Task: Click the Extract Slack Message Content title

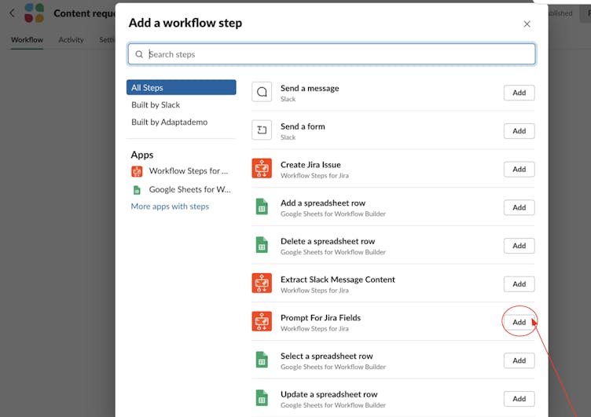Action: click(x=338, y=280)
